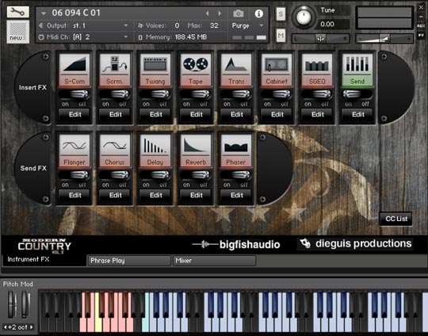Edit the S-Com effect settings
This screenshot has width=428, height=336.
coord(75,114)
